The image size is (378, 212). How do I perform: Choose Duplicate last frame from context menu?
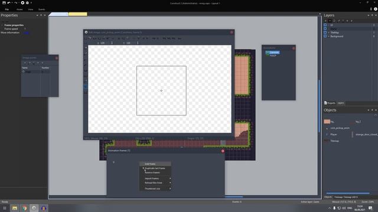pyautogui.click(x=155, y=168)
